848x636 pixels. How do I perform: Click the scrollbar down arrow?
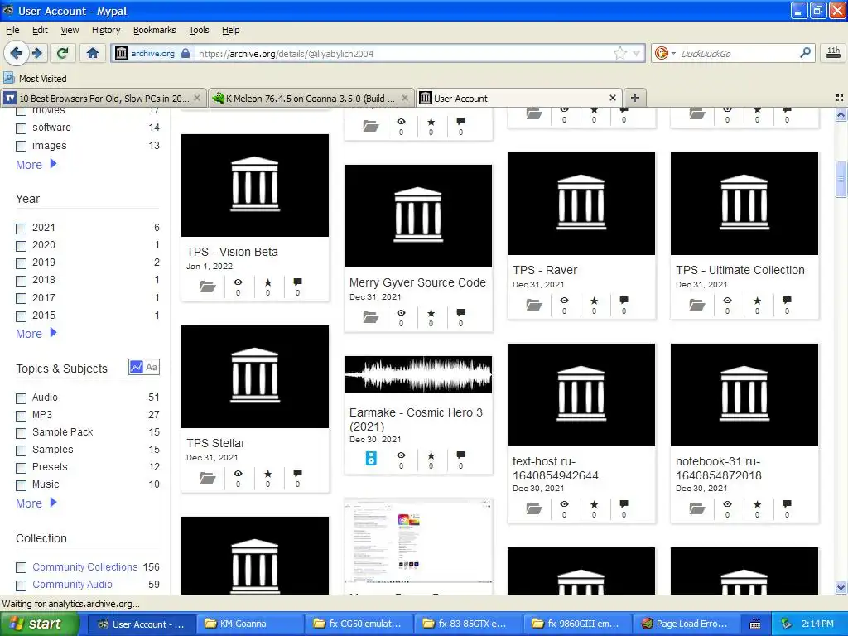coord(841,587)
